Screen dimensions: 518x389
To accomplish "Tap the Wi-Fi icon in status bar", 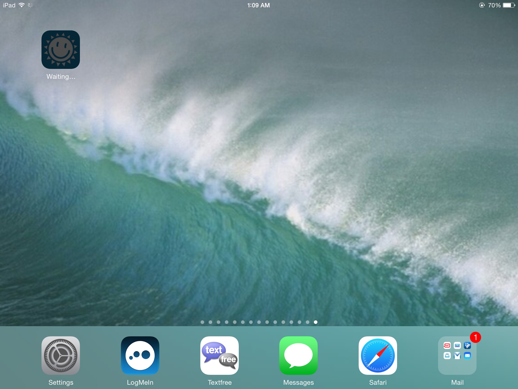I will pos(22,5).
